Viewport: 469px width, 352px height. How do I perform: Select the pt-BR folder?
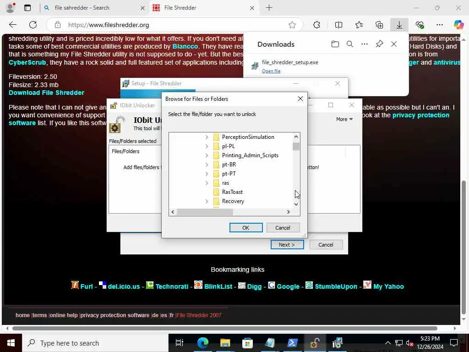[x=229, y=165]
